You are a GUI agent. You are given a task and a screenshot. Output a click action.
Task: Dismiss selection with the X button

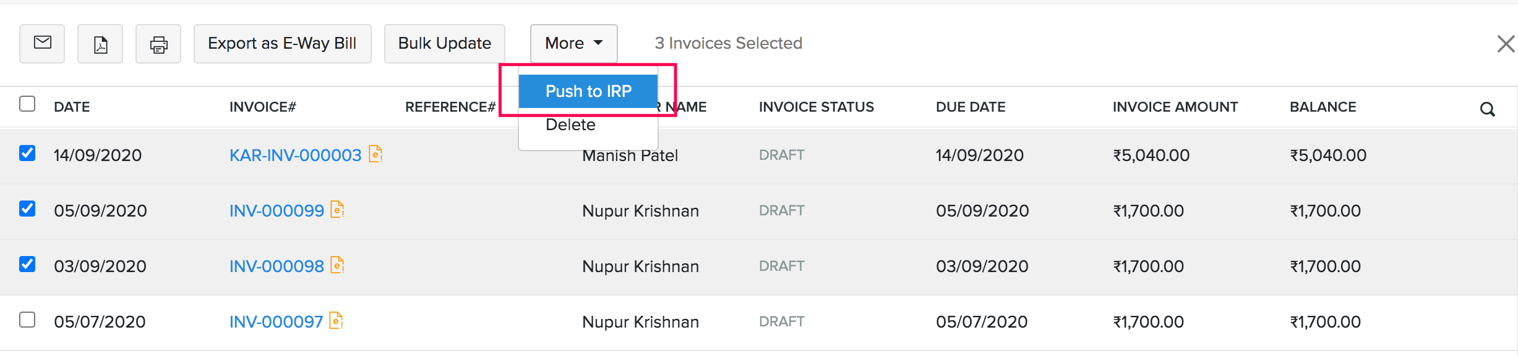1506,43
